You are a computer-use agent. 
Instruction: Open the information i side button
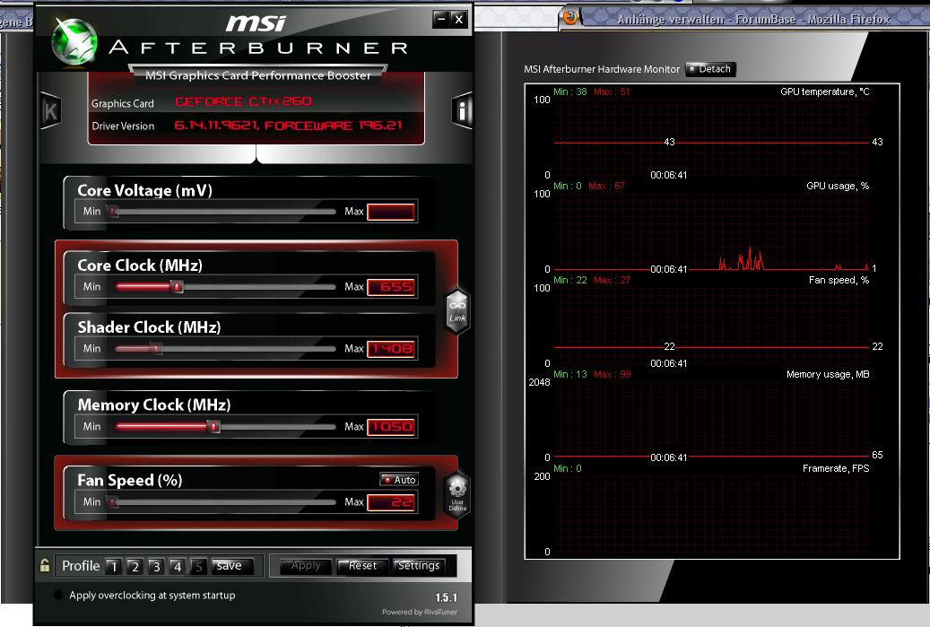coord(462,110)
